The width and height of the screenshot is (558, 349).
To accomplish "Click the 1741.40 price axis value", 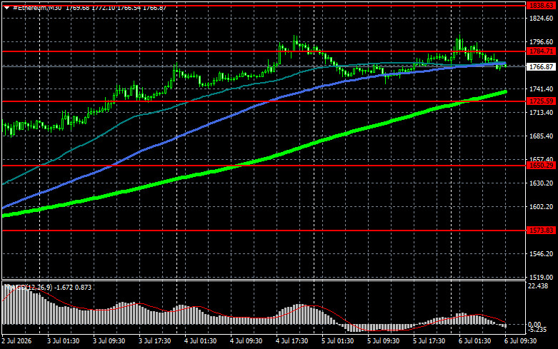I will coord(542,88).
